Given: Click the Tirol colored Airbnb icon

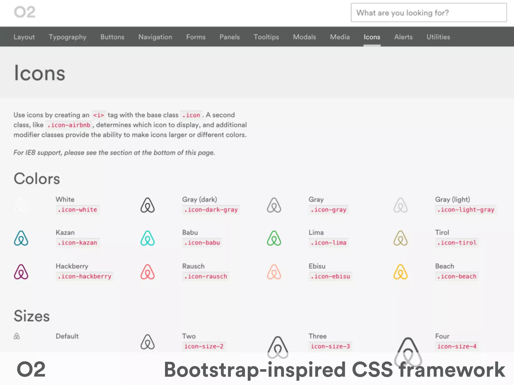Looking at the screenshot, I should [x=401, y=238].
